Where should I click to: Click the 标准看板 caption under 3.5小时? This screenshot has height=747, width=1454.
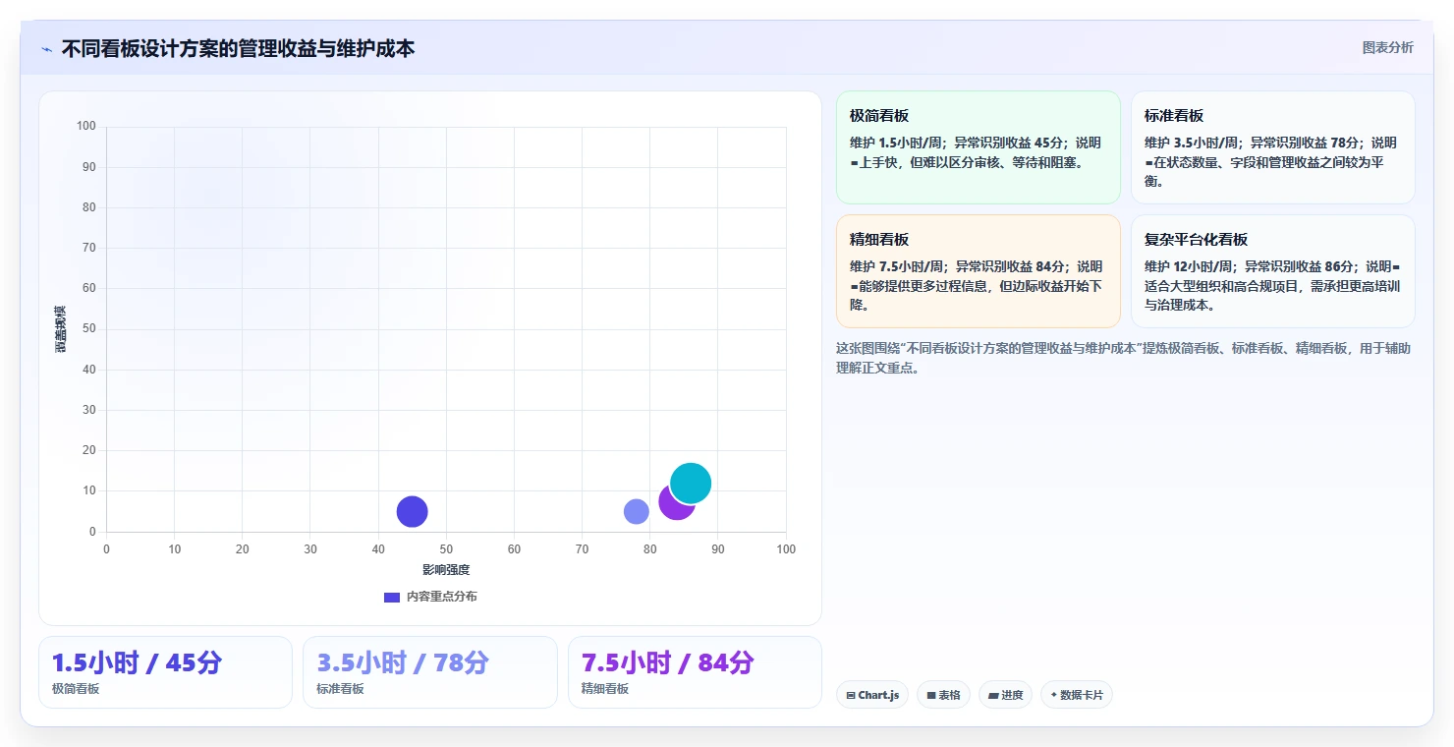click(x=340, y=689)
